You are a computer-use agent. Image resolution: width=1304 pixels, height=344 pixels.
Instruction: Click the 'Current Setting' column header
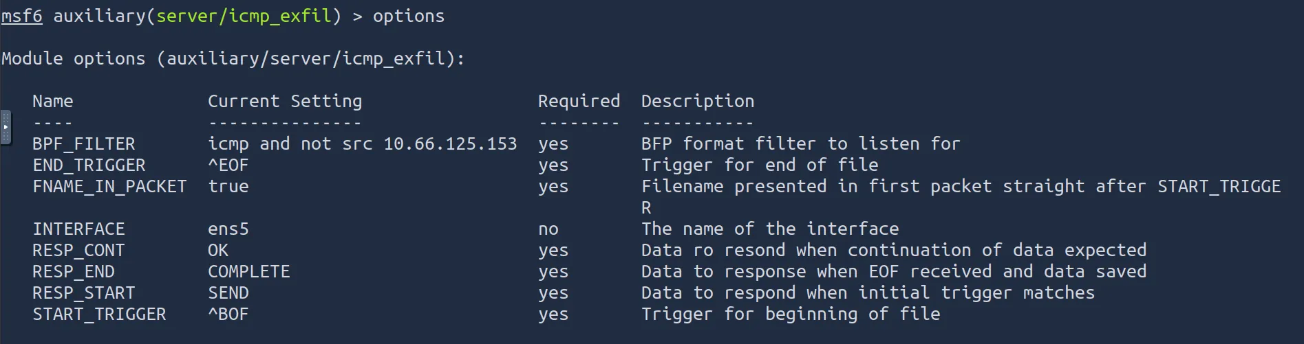tap(285, 101)
